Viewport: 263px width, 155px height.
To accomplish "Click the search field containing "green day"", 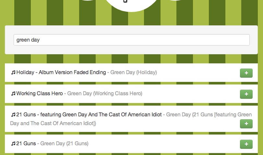I will pyautogui.click(x=132, y=40).
